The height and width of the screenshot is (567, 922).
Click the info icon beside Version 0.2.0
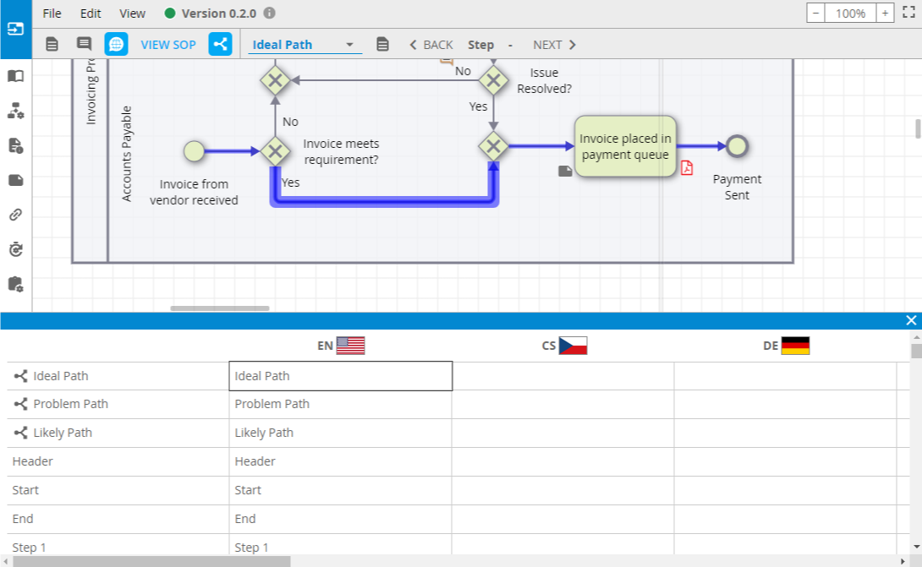point(269,14)
